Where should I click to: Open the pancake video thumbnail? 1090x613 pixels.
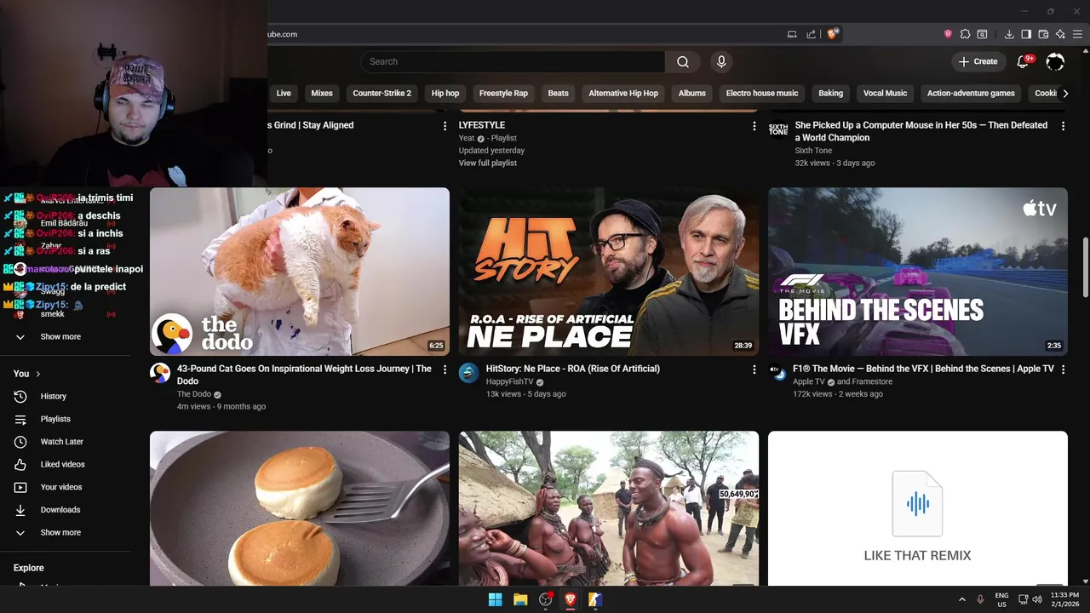(x=300, y=508)
